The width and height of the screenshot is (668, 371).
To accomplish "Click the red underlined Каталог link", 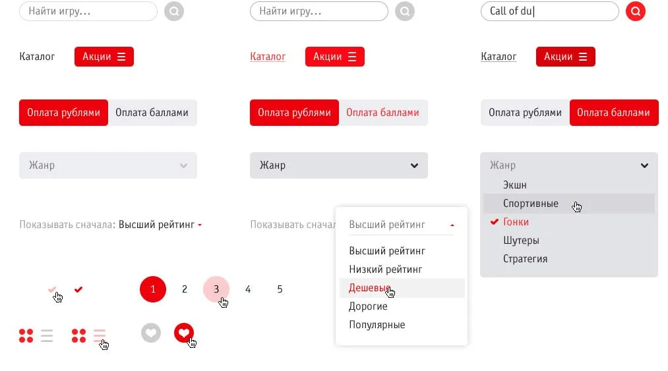I will coord(268,56).
